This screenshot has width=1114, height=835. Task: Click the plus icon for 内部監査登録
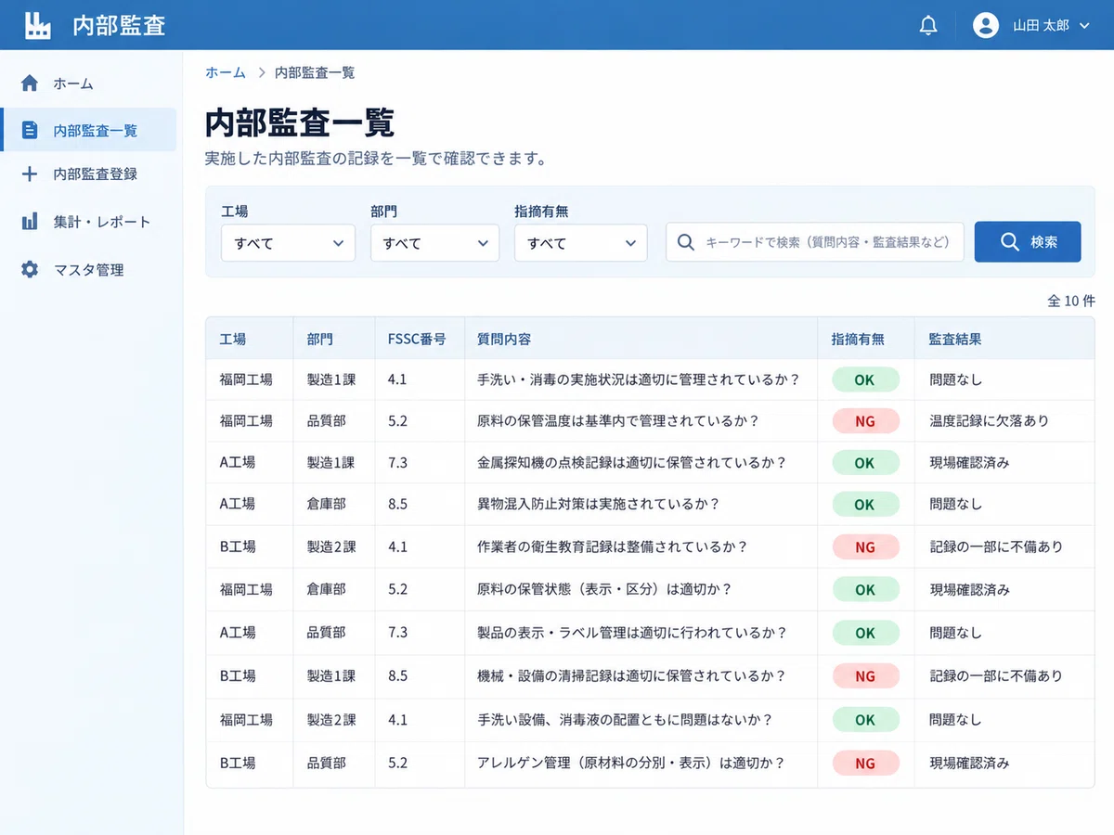point(30,173)
